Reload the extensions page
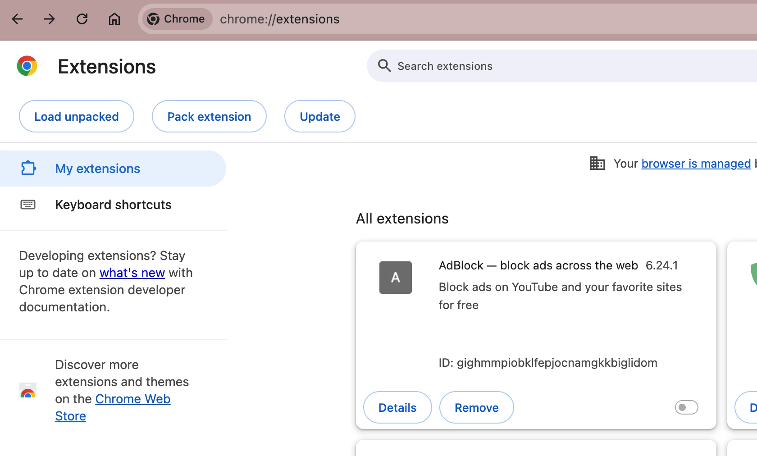The height and width of the screenshot is (456, 757). pyautogui.click(x=82, y=19)
